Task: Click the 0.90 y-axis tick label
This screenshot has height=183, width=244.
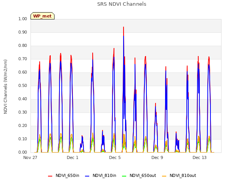Action: pos(23,32)
